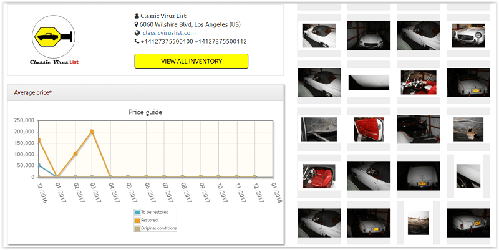
Task: Click the phone icon beside phone numbers
Action: 137,42
